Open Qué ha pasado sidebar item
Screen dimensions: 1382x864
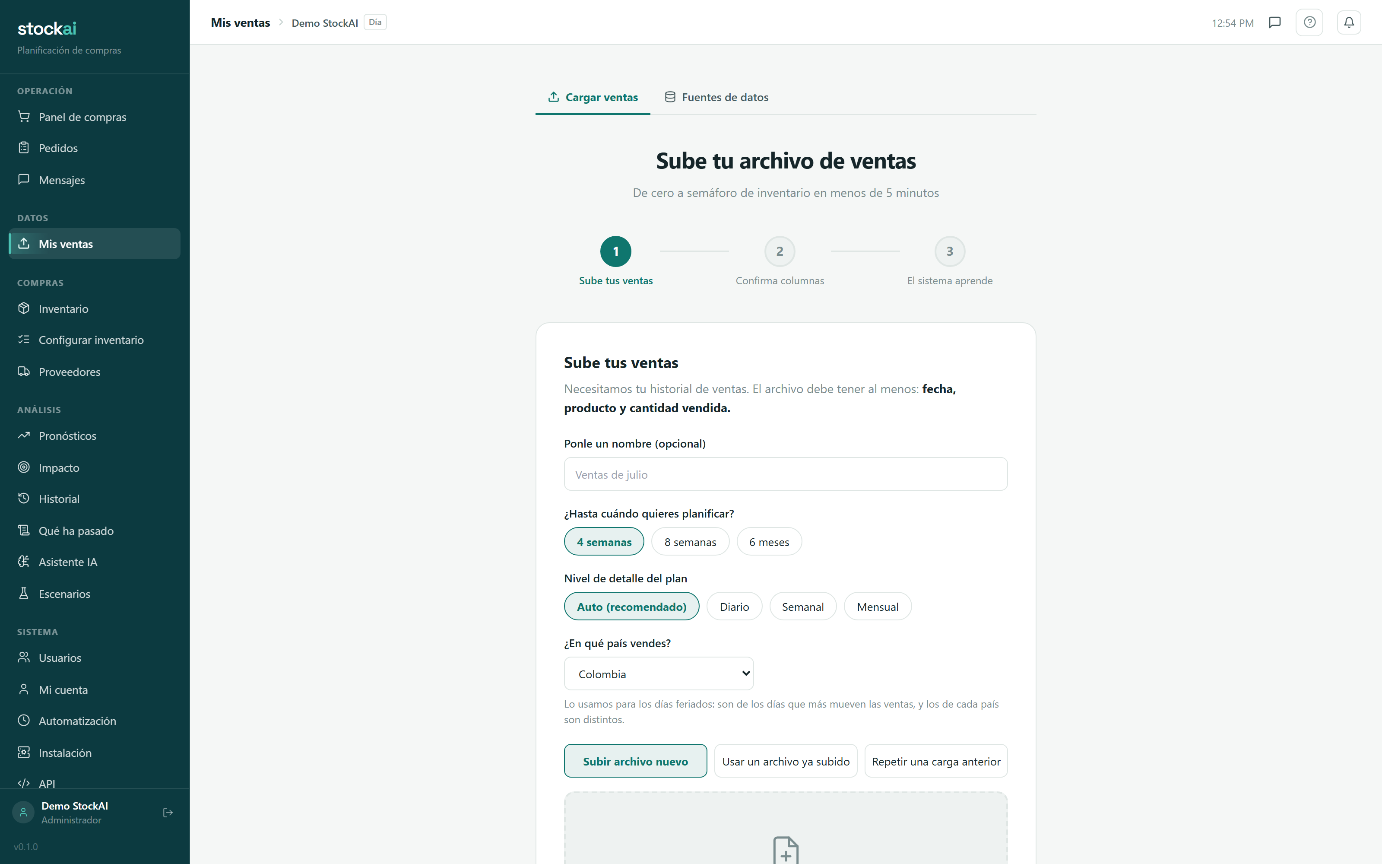[x=95, y=531]
